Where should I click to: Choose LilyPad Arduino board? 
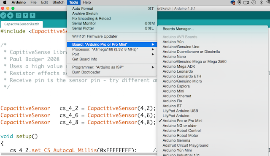213,116
